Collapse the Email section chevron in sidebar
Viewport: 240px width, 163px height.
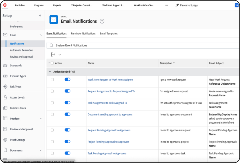[41, 35]
